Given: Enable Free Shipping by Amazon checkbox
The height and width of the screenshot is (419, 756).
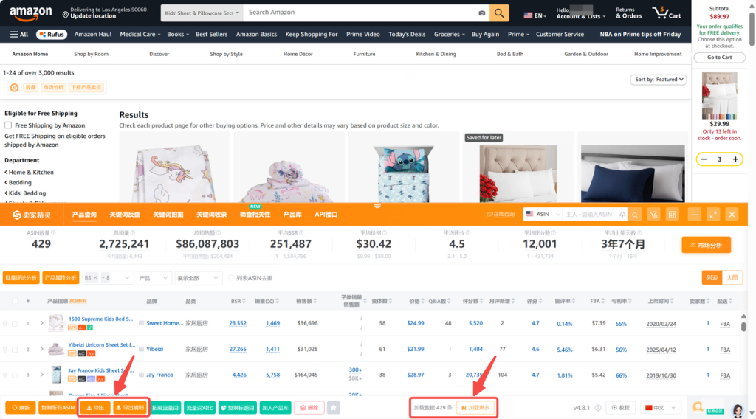Looking at the screenshot, I should point(8,125).
